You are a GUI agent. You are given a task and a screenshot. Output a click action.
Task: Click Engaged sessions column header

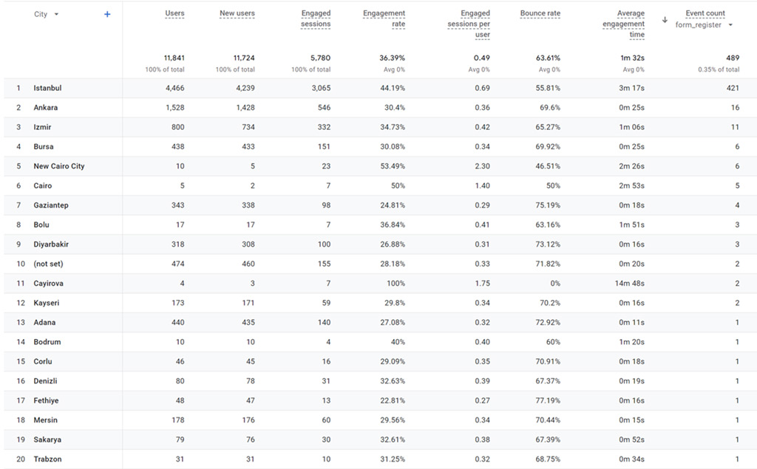[x=316, y=18]
